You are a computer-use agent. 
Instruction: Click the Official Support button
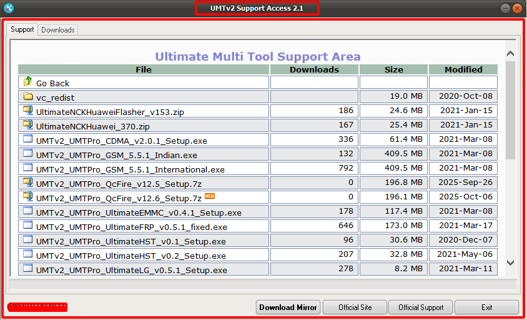[421, 307]
